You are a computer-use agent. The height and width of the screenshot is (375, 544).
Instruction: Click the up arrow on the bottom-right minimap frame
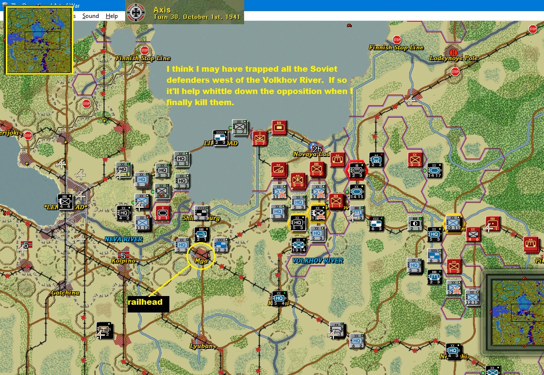click(x=524, y=278)
